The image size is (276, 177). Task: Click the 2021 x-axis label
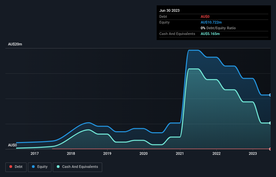coord(180,153)
